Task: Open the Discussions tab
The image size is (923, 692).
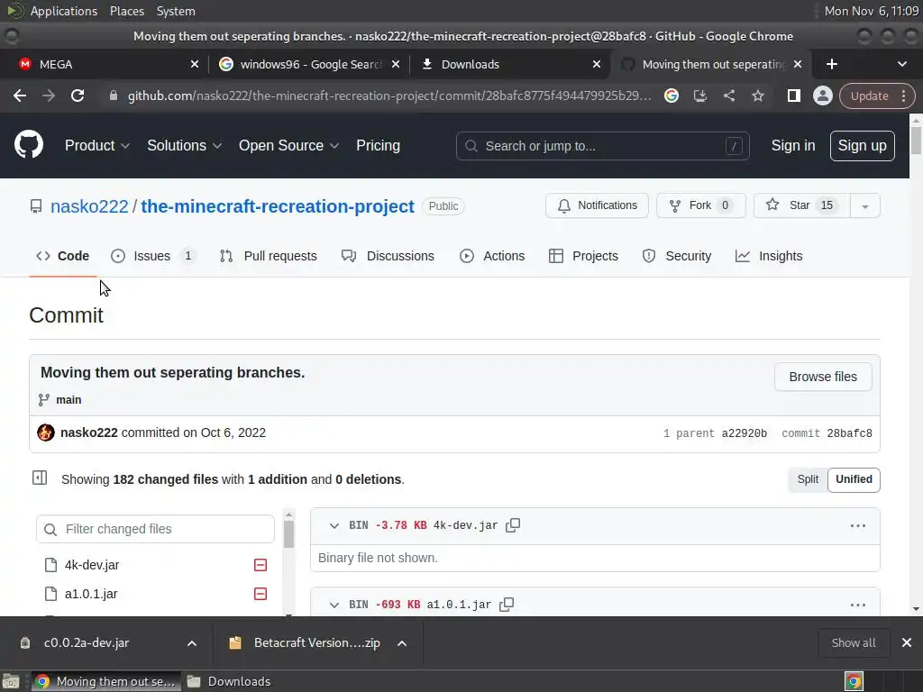Action: [x=388, y=256]
